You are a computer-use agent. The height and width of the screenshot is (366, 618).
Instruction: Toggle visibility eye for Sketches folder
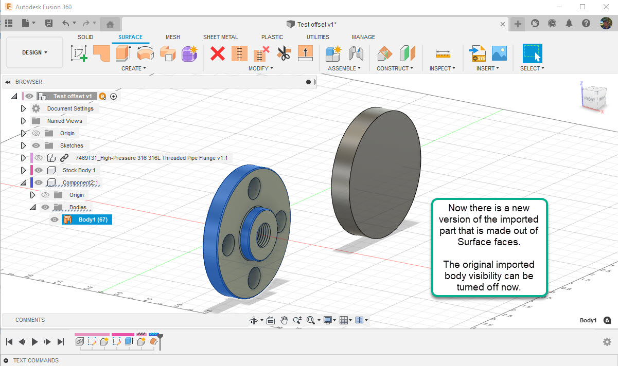coord(36,145)
